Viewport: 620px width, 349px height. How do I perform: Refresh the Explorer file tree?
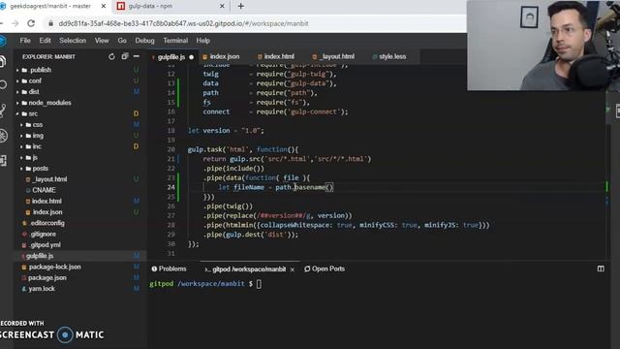111,56
